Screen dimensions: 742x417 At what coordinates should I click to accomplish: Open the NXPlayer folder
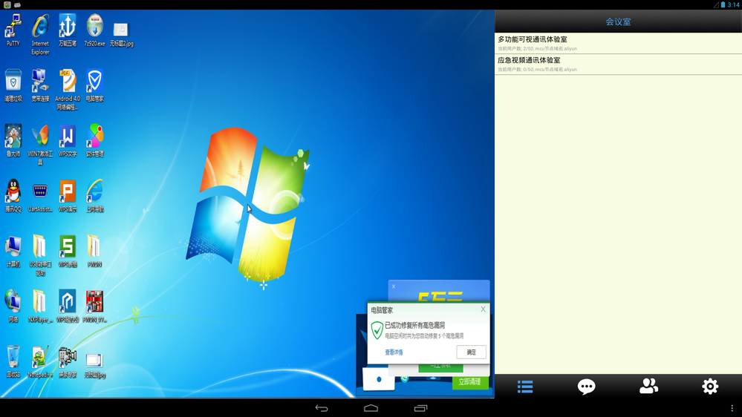40,306
